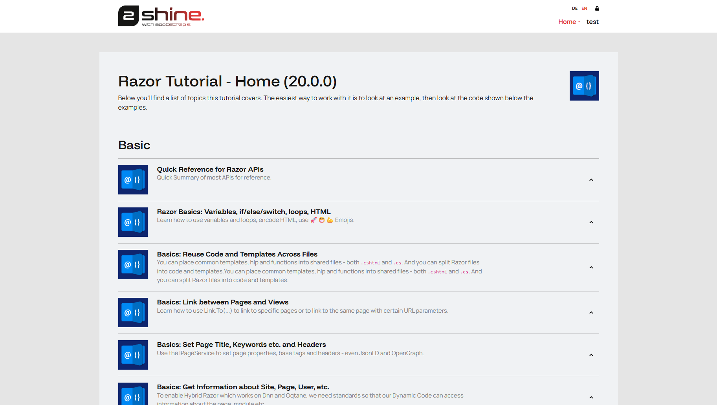This screenshot has height=405, width=717.
Task: Open the test menu item
Action: [x=592, y=22]
